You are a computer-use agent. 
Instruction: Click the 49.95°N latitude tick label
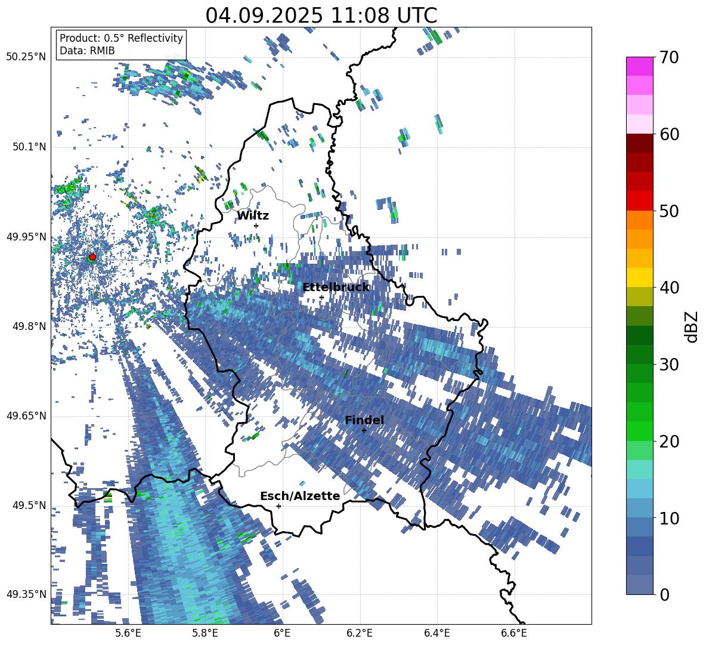click(26, 236)
